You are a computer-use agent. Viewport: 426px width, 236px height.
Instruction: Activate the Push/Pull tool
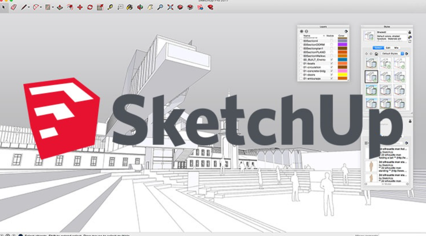(60, 7)
